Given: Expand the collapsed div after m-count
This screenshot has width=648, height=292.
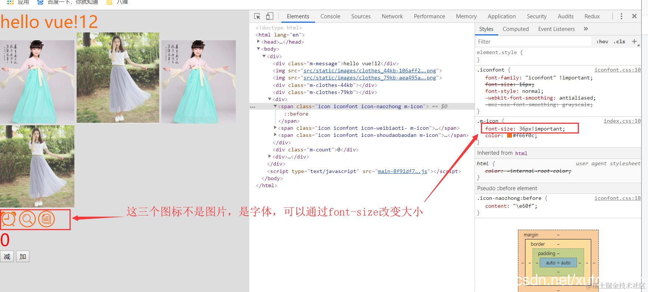Looking at the screenshot, I should (269, 157).
